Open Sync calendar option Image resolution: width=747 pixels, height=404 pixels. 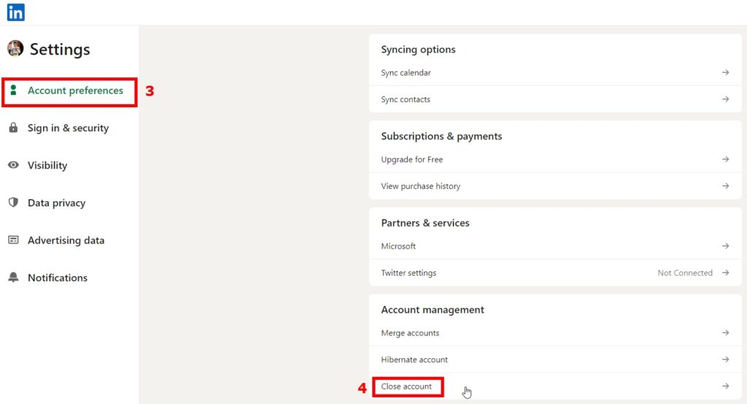pyautogui.click(x=555, y=72)
